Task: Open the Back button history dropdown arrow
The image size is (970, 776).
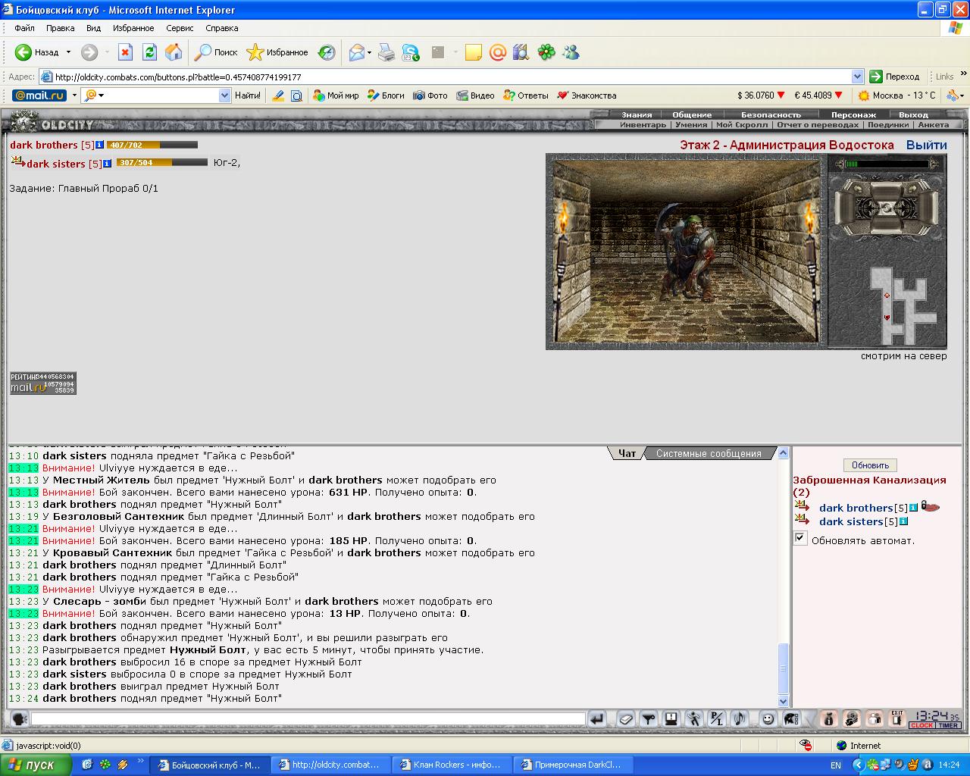Action: 68,52
